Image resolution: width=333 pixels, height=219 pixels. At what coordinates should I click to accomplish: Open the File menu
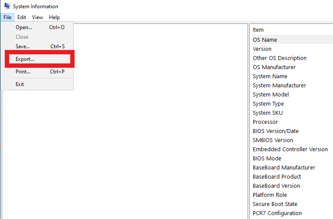pos(7,17)
